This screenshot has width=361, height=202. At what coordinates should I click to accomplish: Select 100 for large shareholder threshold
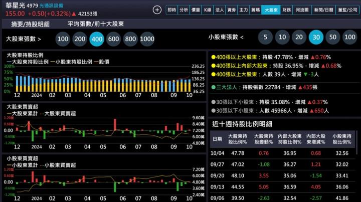[63, 39]
